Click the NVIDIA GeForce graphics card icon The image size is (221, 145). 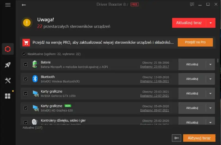pyautogui.click(x=35, y=93)
